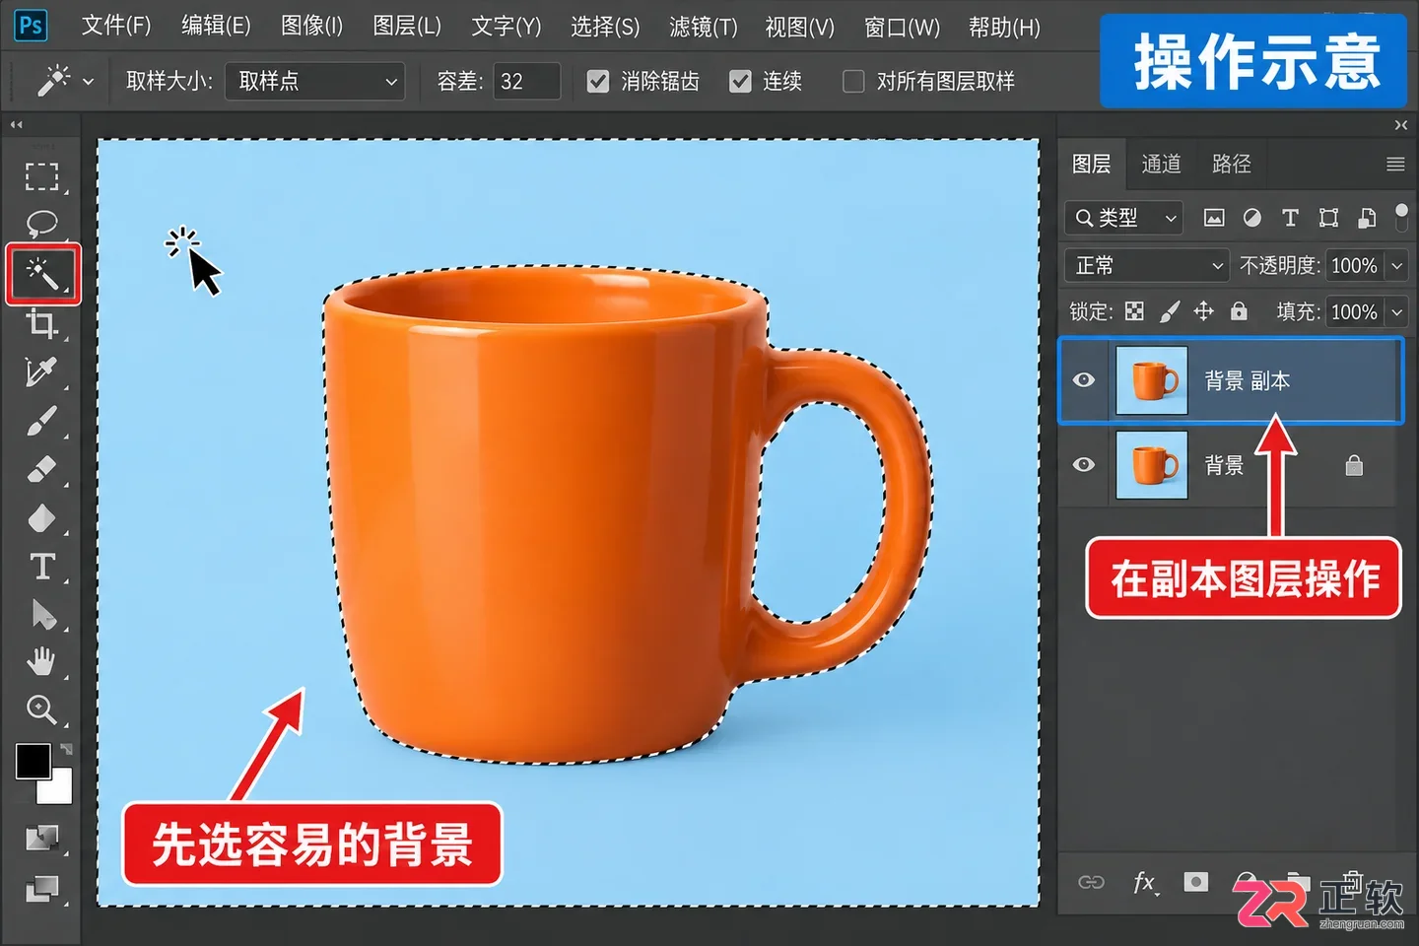
Task: Click the 背景 副本 layer thumbnail
Action: pyautogui.click(x=1152, y=380)
